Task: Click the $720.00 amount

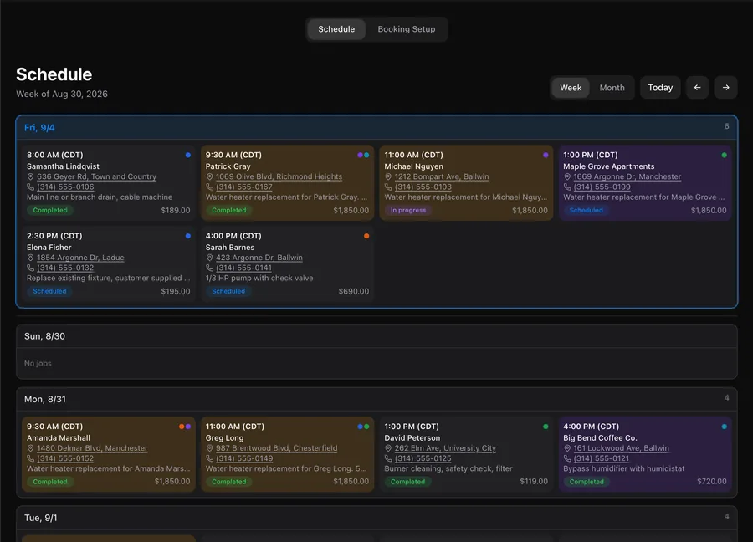Action: [x=712, y=482]
